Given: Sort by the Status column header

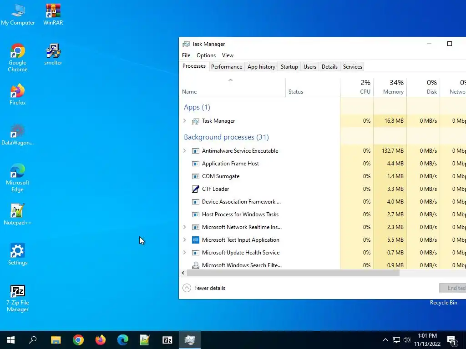Looking at the screenshot, I should (313, 87).
